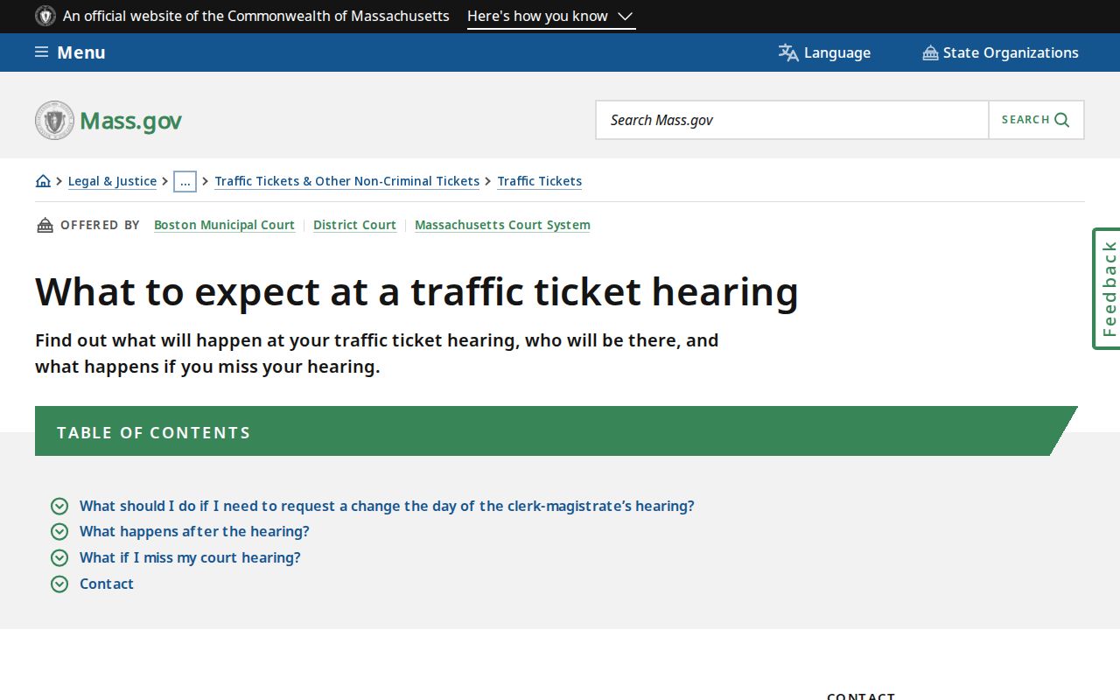Click the Mass.gov logo
This screenshot has width=1120, height=700.
click(x=108, y=120)
